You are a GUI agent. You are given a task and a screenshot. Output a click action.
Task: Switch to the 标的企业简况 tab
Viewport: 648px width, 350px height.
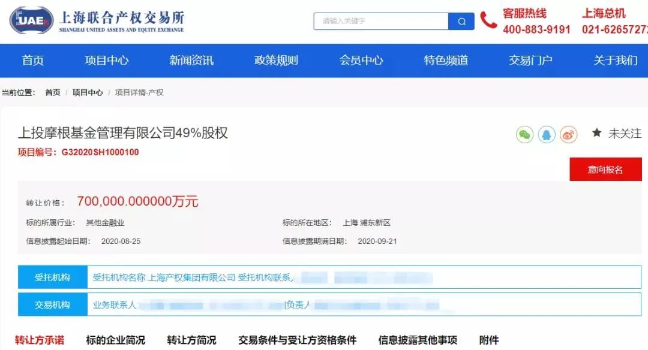point(115,340)
